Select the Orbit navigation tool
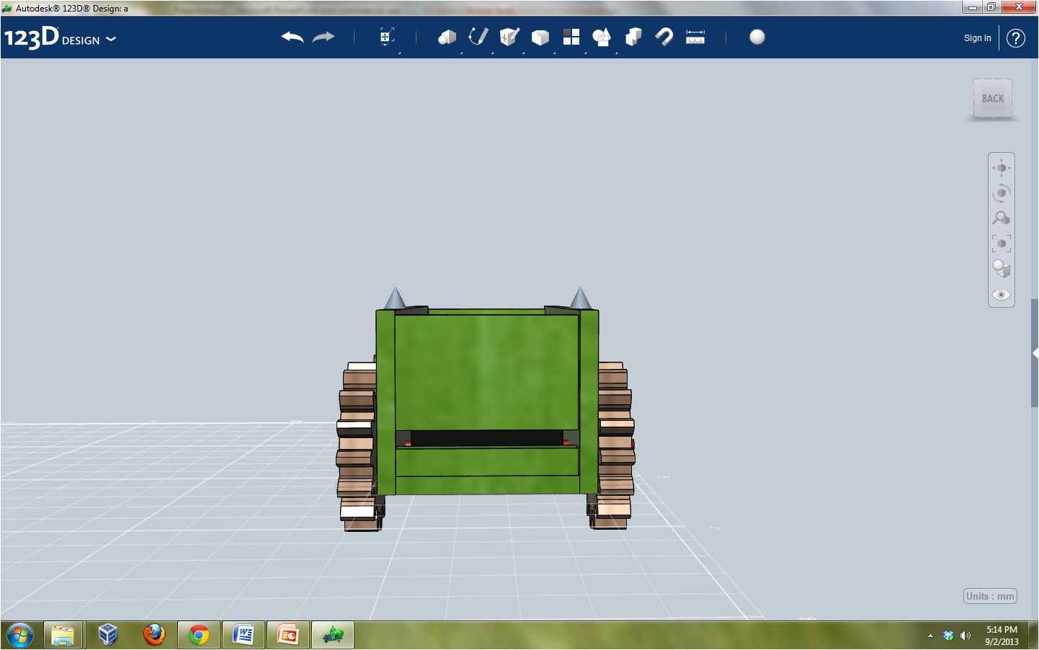1039x650 pixels. 1002,193
